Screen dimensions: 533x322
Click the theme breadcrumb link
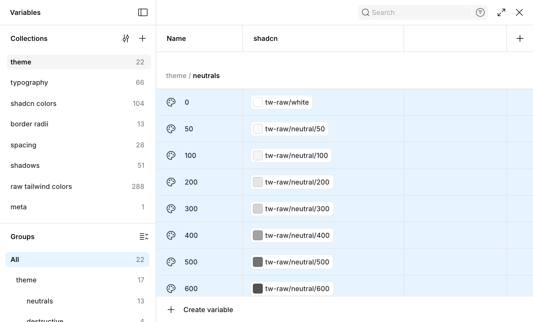[176, 76]
